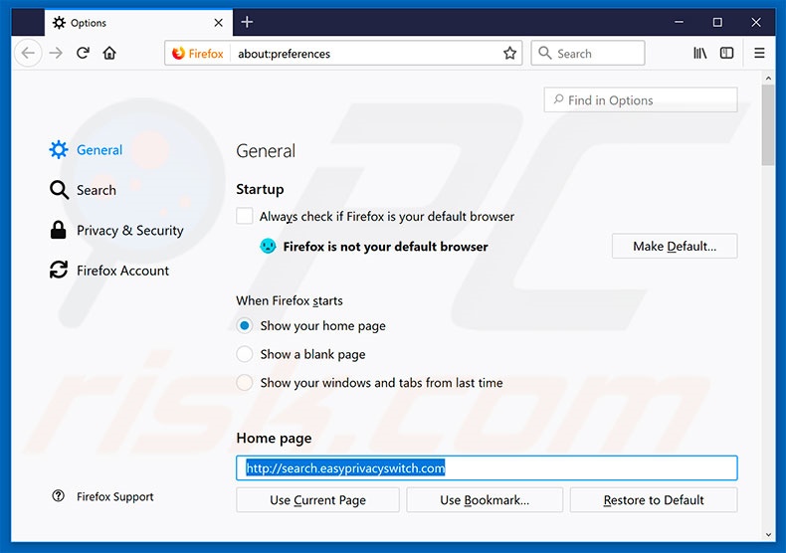Click the 'Startup' section heading
786x553 pixels.
[260, 189]
